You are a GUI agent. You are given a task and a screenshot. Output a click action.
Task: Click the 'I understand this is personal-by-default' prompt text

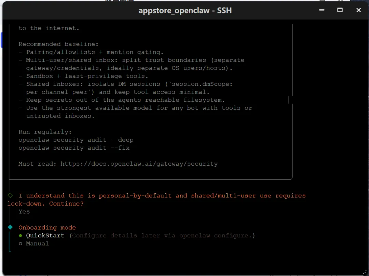(156, 199)
